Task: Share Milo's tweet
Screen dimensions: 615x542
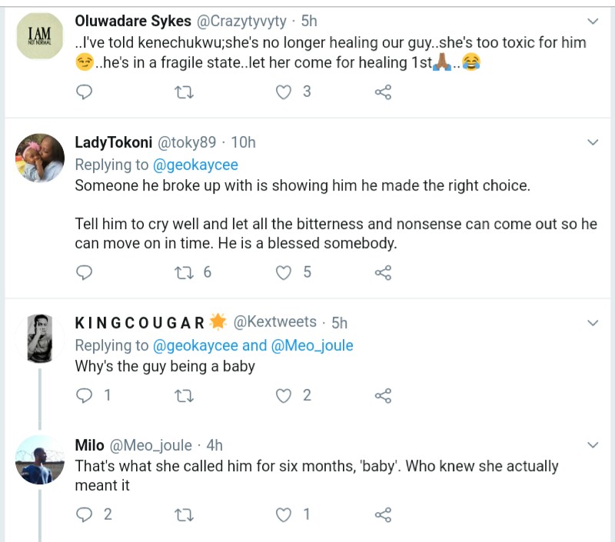Action: coord(383,514)
